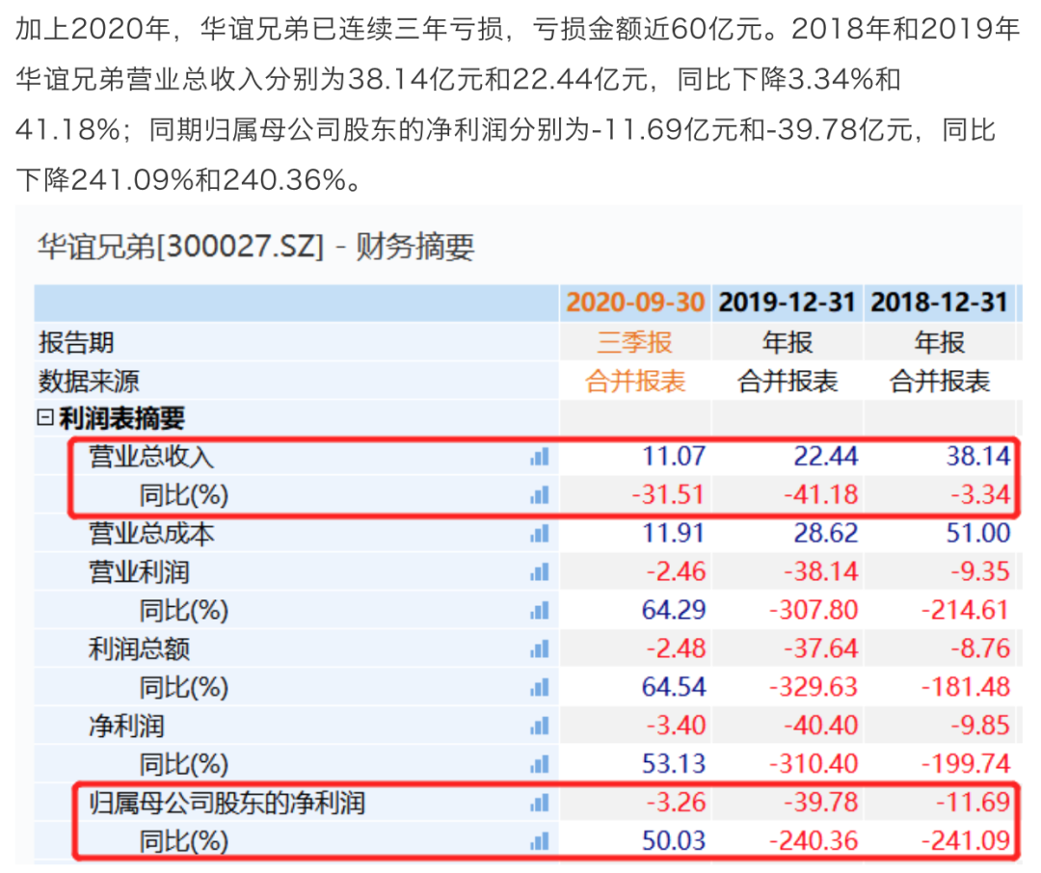Open the chart icon in the -3.40 row
The height and width of the screenshot is (873, 1041).
coord(540,727)
